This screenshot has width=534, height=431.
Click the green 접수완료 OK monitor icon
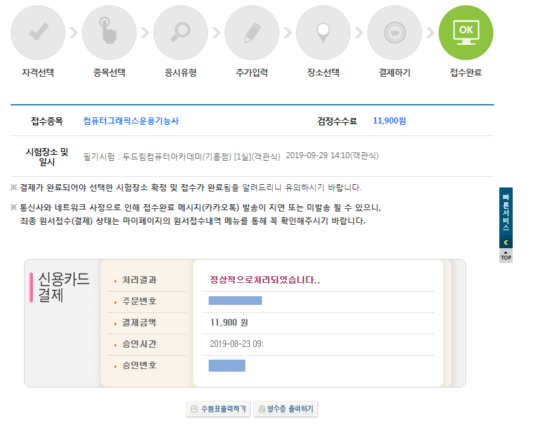[x=466, y=33]
